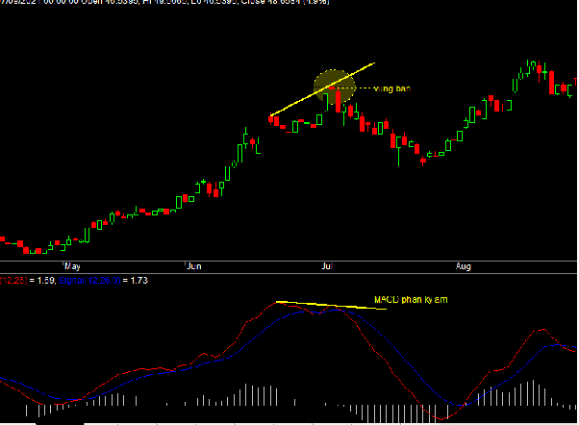Click the "May" date axis label
The width and height of the screenshot is (579, 425).
coord(72,266)
